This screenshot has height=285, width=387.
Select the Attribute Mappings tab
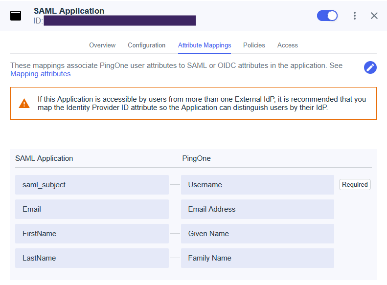tap(205, 45)
